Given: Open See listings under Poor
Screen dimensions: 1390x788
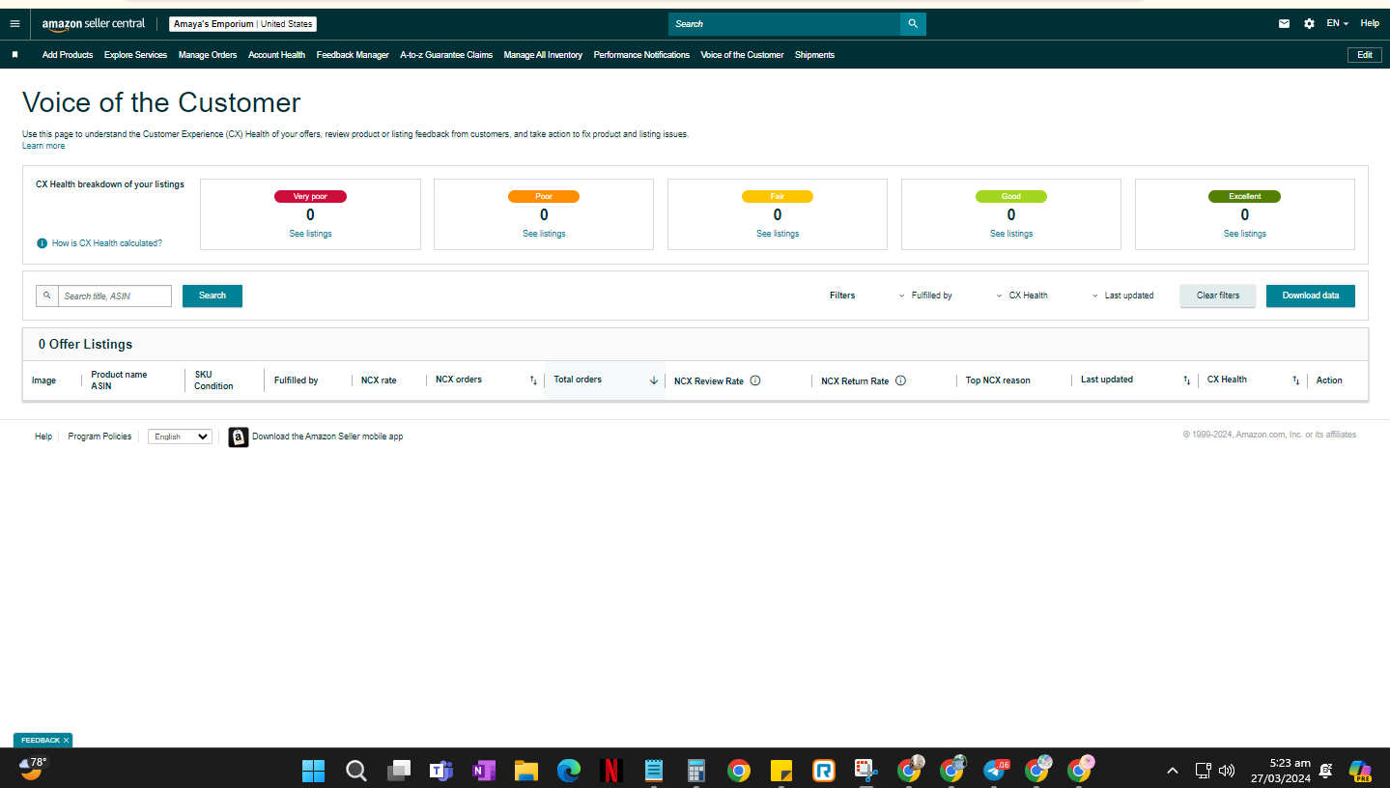Looking at the screenshot, I should [x=544, y=234].
